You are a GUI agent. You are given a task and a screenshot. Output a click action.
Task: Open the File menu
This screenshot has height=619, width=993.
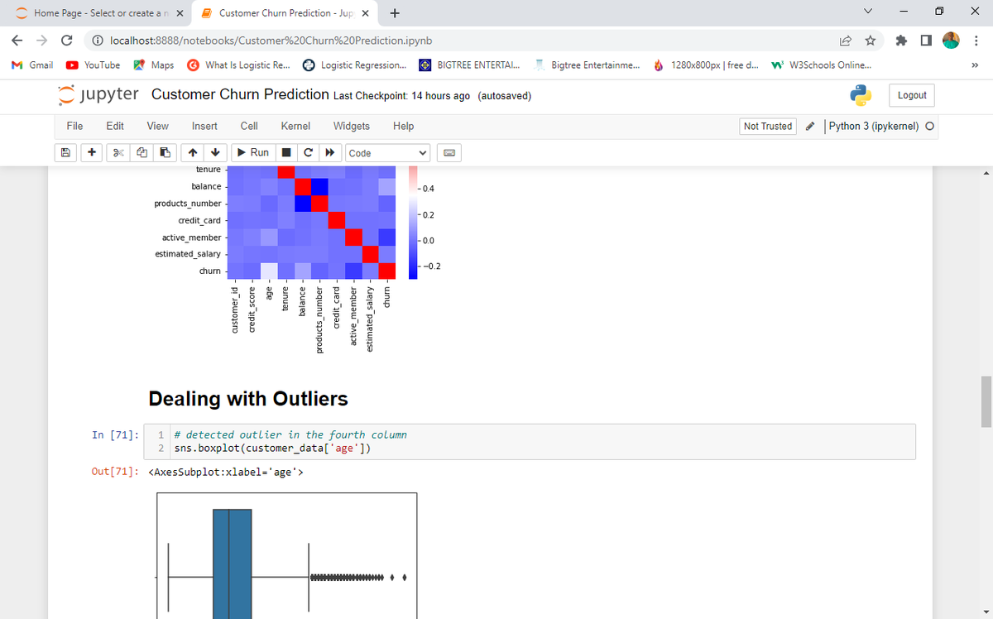74,126
